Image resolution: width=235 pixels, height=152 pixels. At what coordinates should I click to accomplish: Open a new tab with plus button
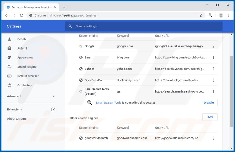click(x=64, y=7)
